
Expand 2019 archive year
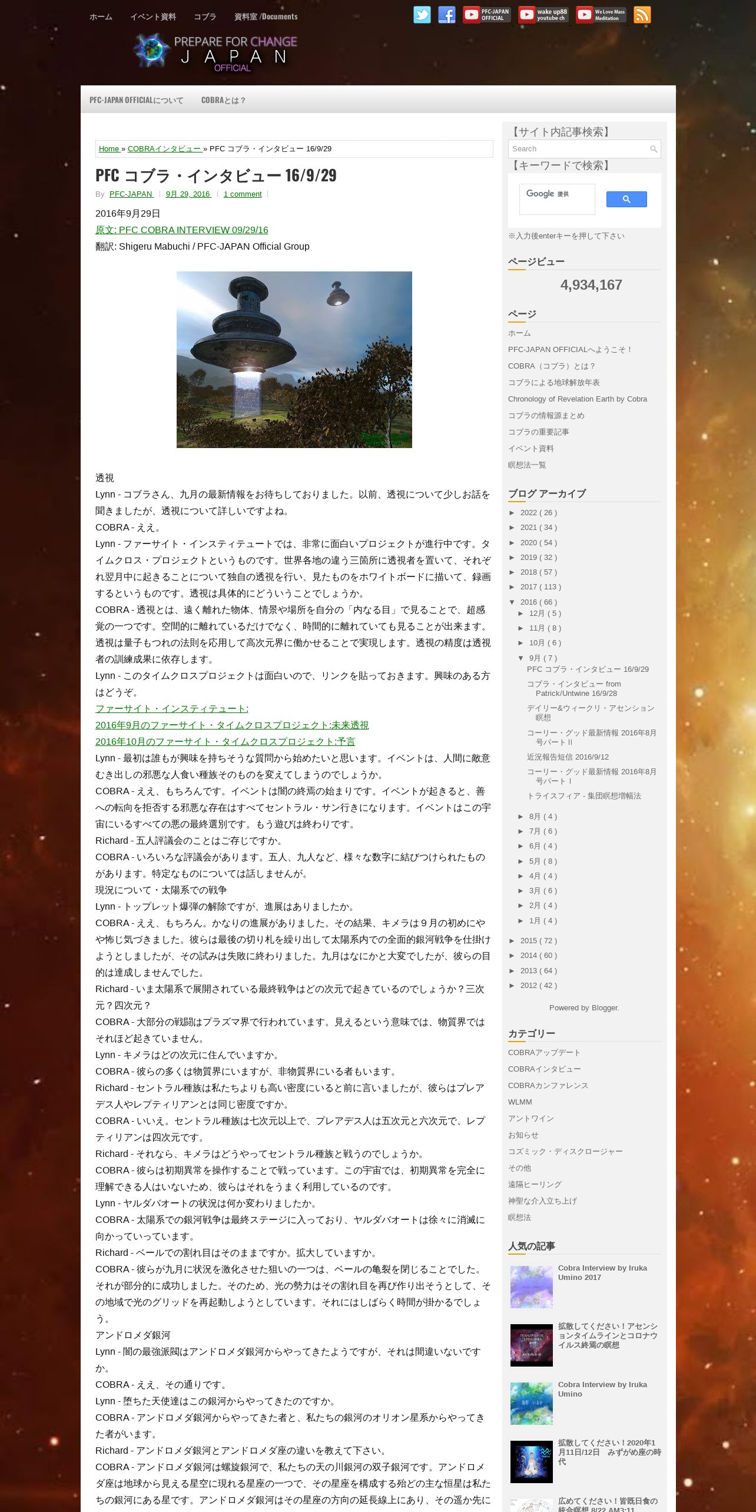[513, 558]
